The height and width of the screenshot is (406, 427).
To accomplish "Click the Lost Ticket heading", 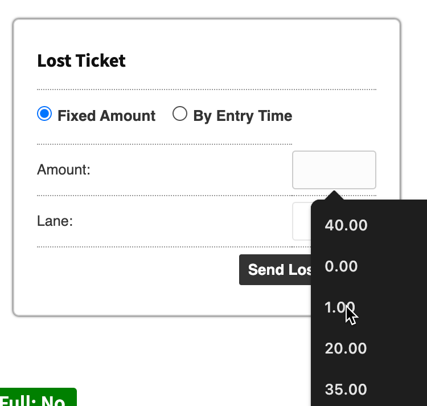I will (x=81, y=60).
